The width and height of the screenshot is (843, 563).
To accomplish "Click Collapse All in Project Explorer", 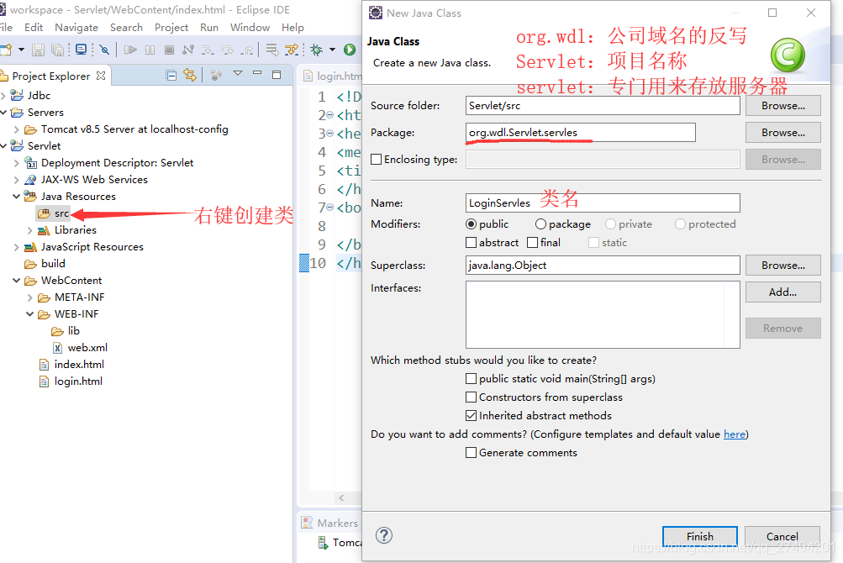I will 171,76.
